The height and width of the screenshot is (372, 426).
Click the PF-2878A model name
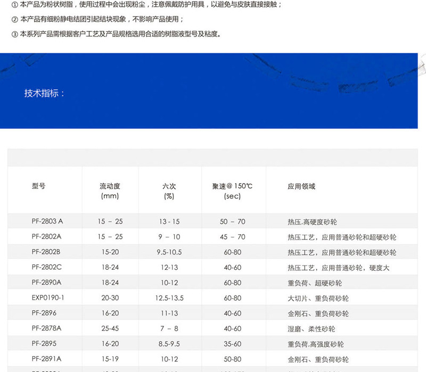(x=46, y=329)
